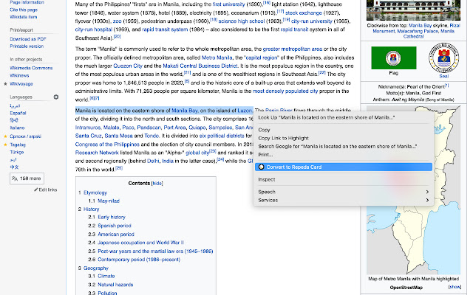This screenshot has height=295, width=473.
Task: Open the Manila Bay link in infobox caption
Action: pos(421,26)
